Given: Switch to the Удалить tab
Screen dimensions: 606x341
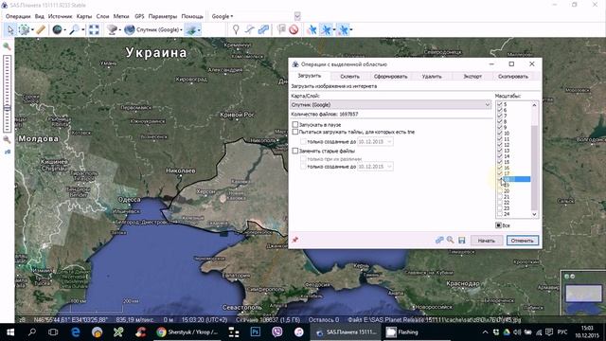Looking at the screenshot, I should (x=432, y=77).
